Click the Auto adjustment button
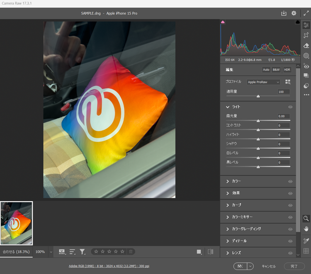Viewport: 311px width, 274px height. tap(266, 69)
